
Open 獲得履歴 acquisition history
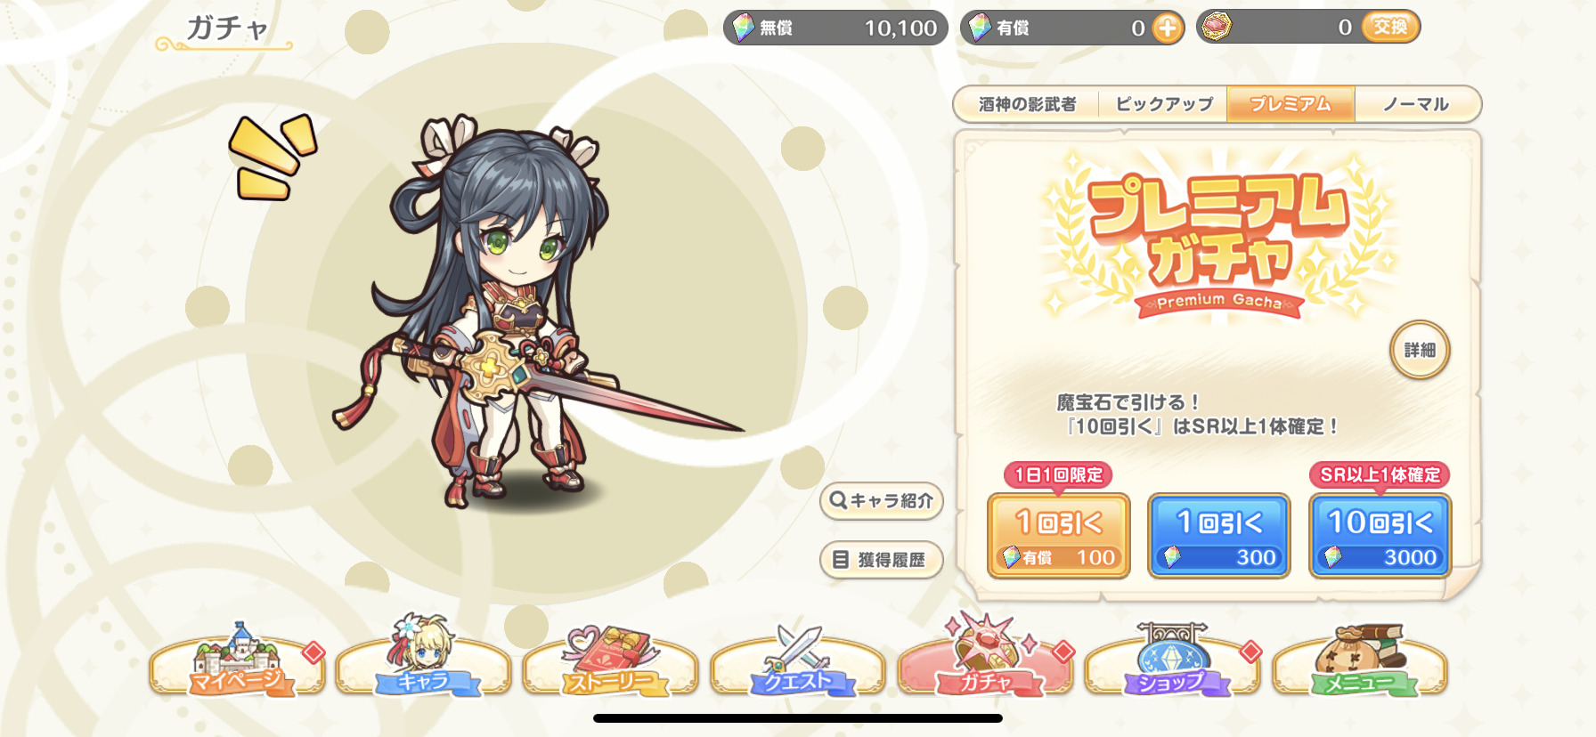881,560
